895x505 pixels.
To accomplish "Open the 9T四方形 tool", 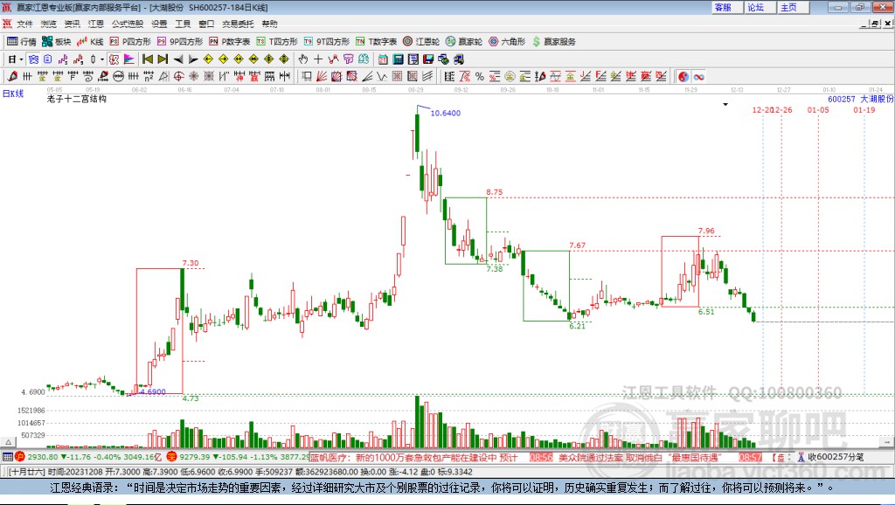I will pos(327,42).
